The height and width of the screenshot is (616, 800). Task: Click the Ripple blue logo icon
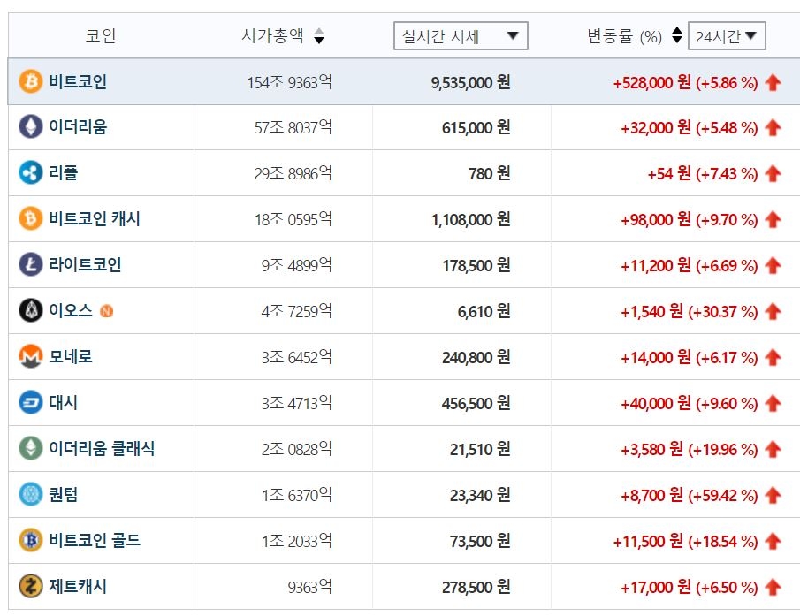pyautogui.click(x=30, y=173)
